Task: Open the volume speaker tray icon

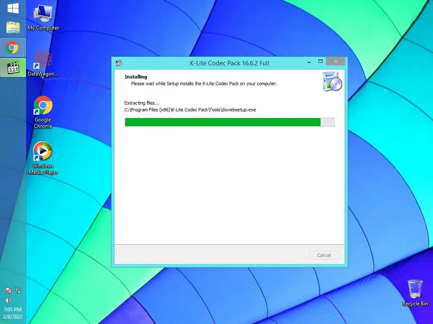Action: point(8,300)
